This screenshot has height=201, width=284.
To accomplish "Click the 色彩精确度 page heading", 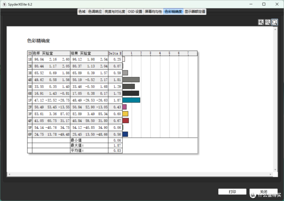I will point(39,41).
